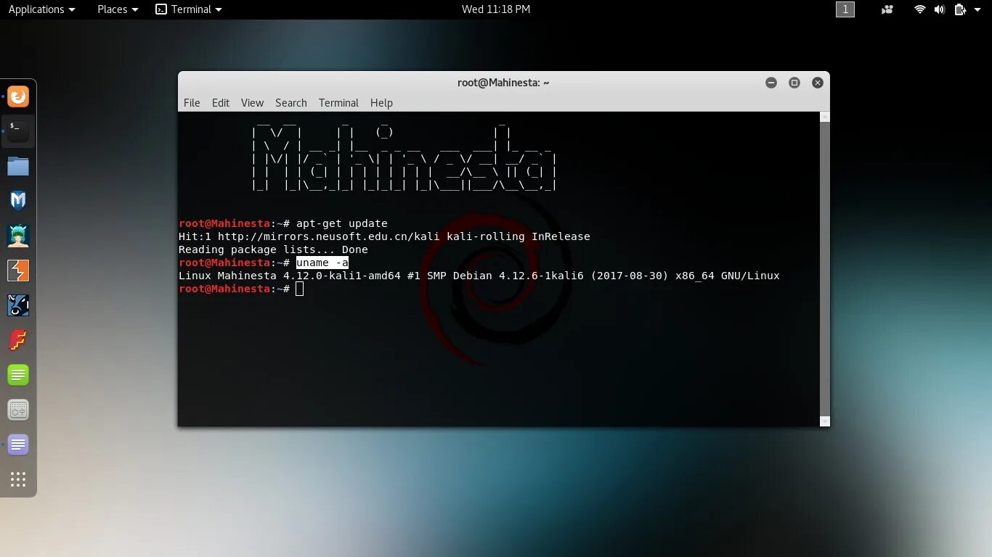Open the Terminal menu in menu bar
This screenshot has width=992, height=557.
338,103
